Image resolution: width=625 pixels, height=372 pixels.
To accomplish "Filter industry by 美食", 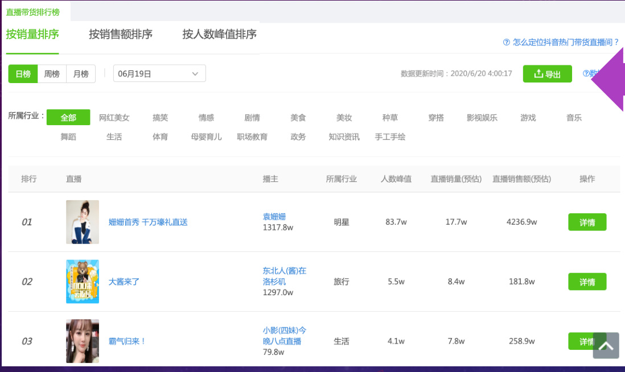I will point(298,118).
